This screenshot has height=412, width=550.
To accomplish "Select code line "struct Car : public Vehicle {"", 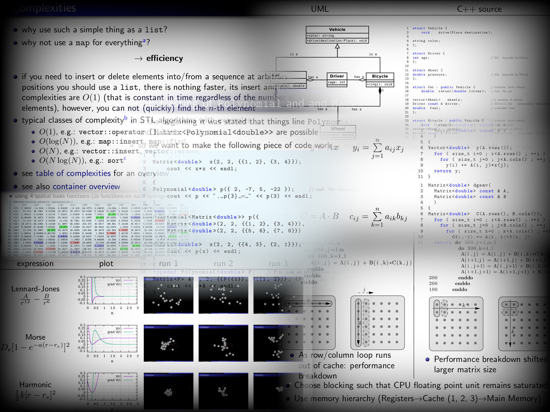I will [x=444, y=87].
